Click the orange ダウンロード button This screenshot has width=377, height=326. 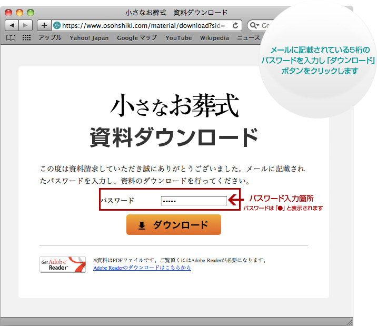pyautogui.click(x=174, y=224)
